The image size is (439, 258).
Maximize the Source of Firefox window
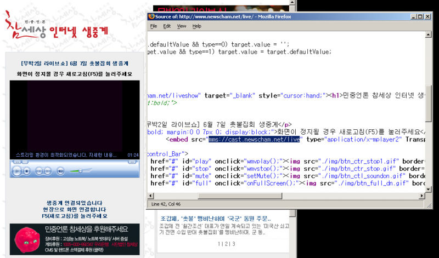tap(420, 16)
